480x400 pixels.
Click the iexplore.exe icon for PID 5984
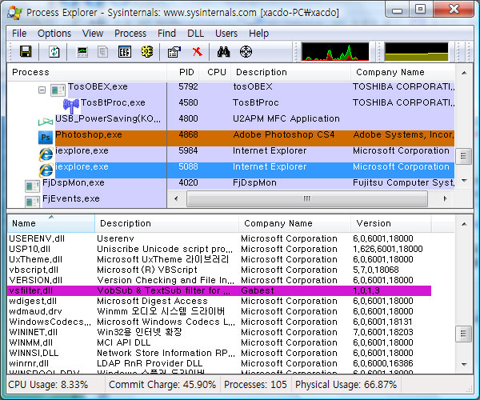click(x=46, y=154)
